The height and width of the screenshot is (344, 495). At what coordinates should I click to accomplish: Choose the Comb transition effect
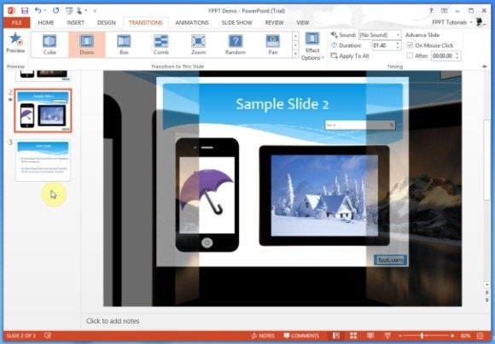[161, 44]
